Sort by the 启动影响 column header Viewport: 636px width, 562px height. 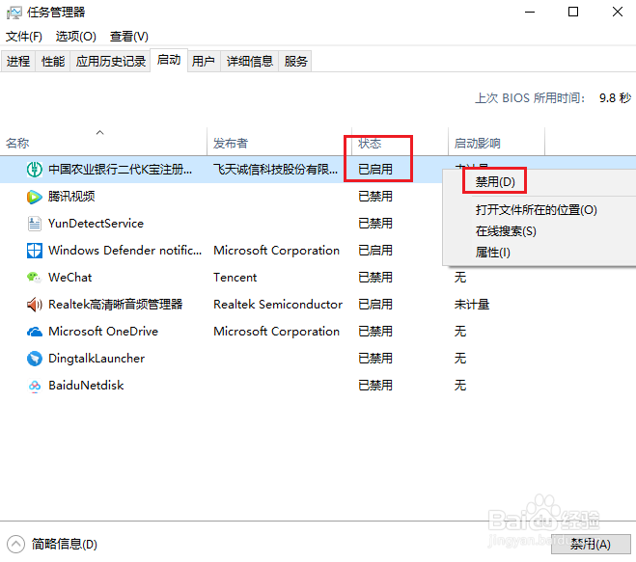pyautogui.click(x=496, y=143)
